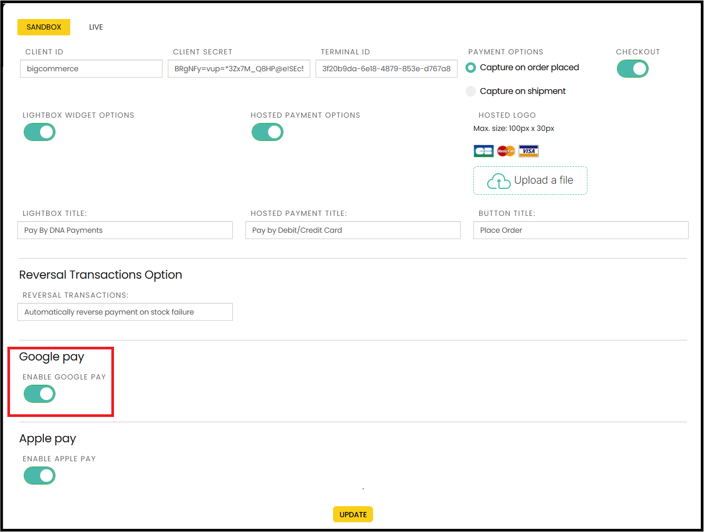
Task: Disable Lightbox Widget Options
Action: click(x=39, y=132)
